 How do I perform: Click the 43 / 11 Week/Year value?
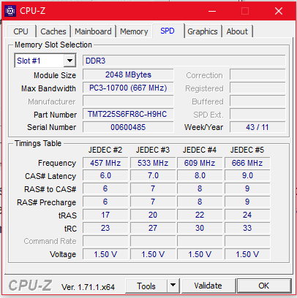pos(257,127)
